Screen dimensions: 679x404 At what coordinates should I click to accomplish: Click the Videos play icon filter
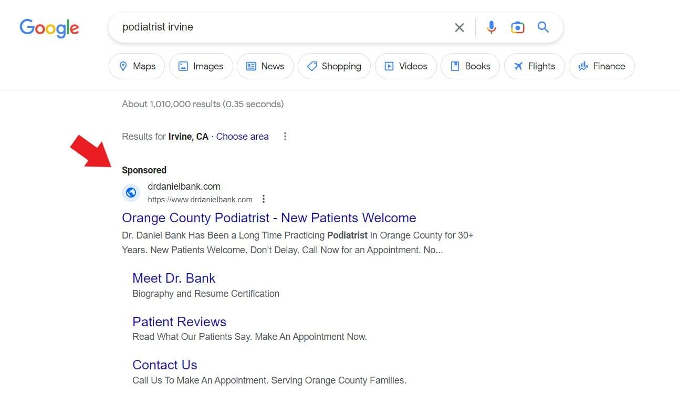[x=389, y=66]
